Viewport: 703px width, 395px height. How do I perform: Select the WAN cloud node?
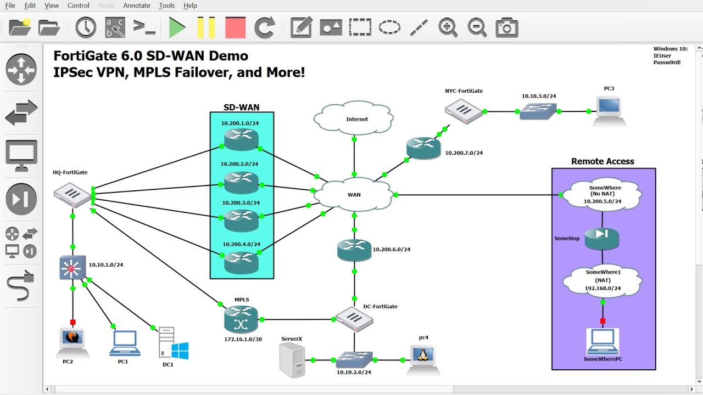pyautogui.click(x=354, y=194)
